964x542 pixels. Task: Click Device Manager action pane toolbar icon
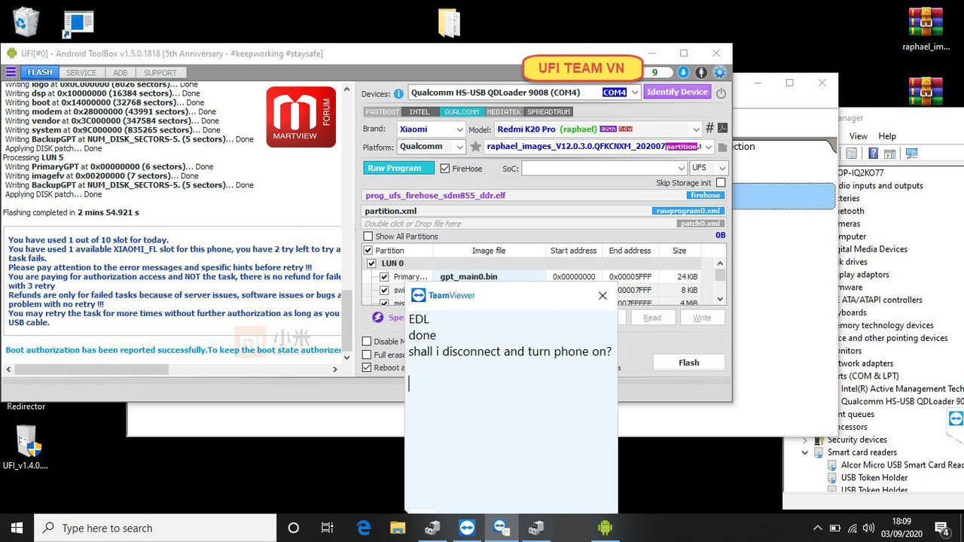tap(890, 154)
